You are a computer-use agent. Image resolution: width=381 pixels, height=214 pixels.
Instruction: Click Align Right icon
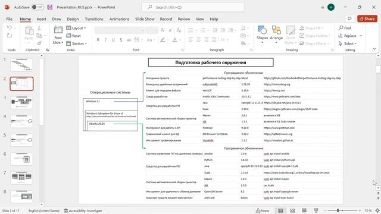click(207, 40)
